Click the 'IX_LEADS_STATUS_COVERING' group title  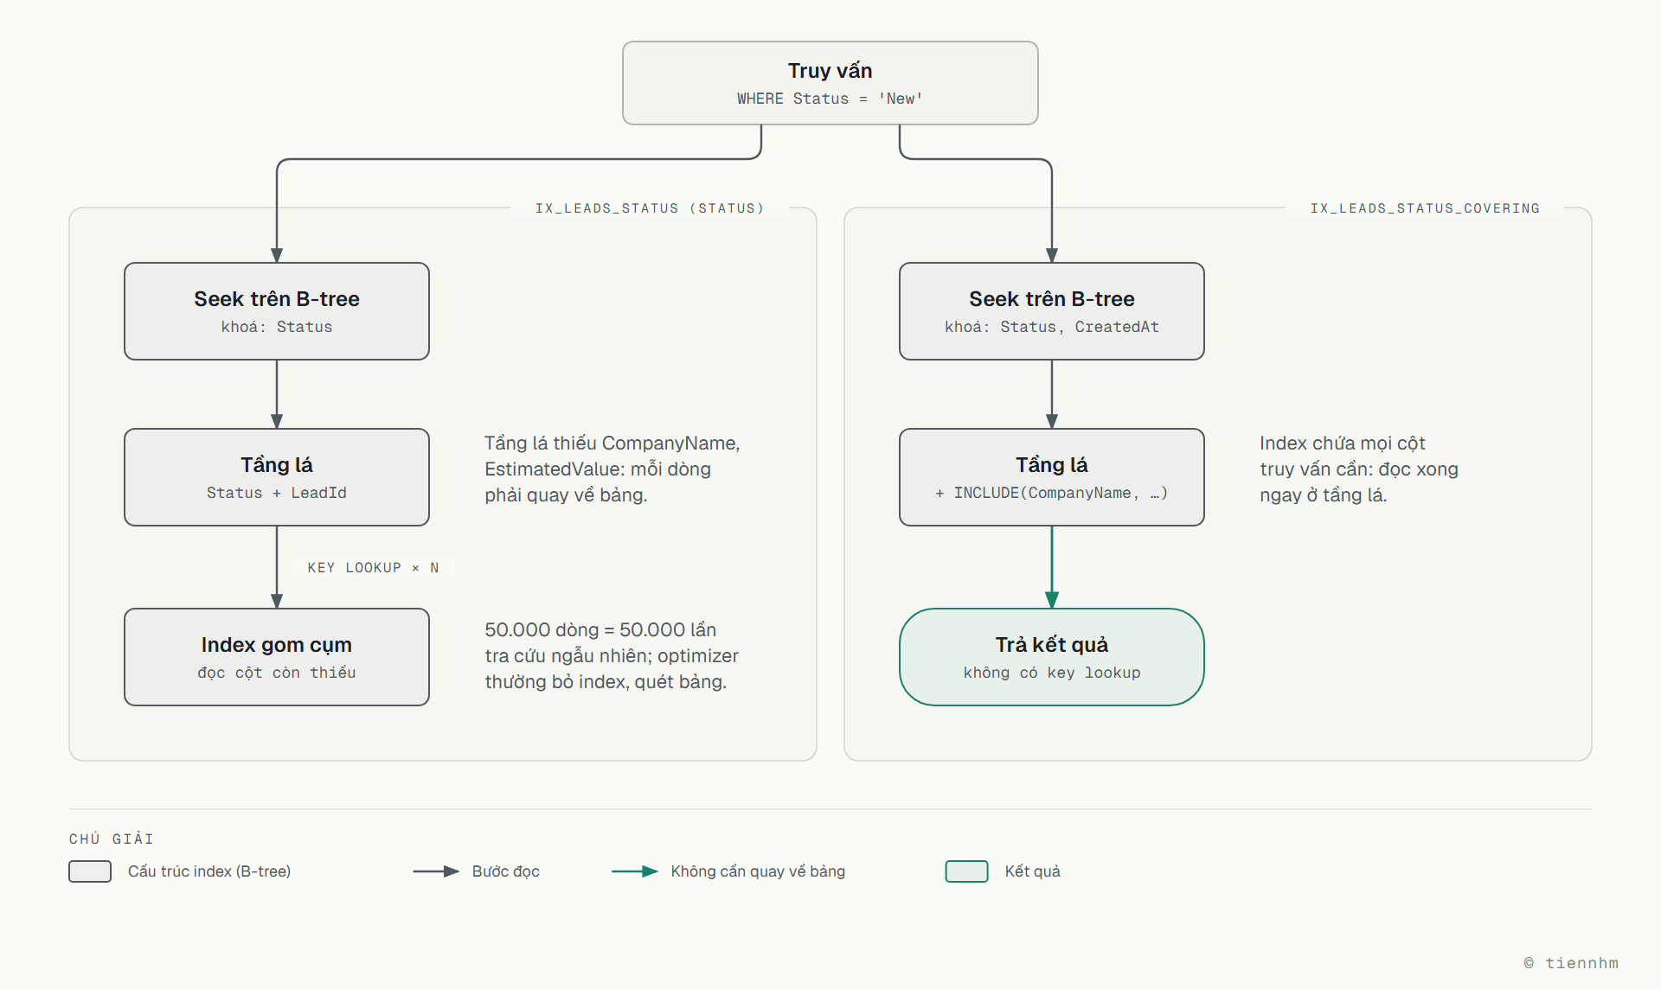click(x=1425, y=208)
